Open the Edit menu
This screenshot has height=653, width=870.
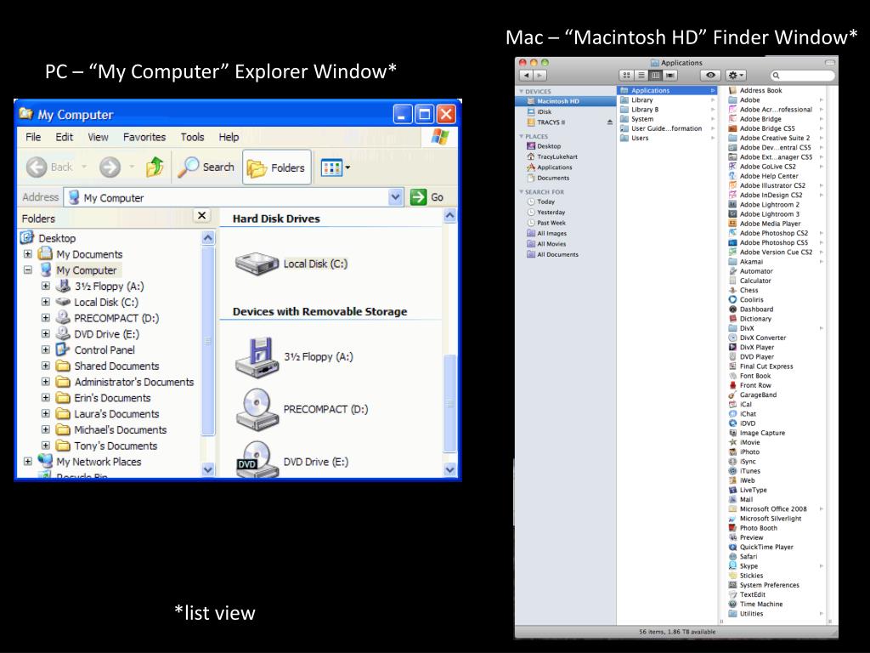pyautogui.click(x=64, y=137)
